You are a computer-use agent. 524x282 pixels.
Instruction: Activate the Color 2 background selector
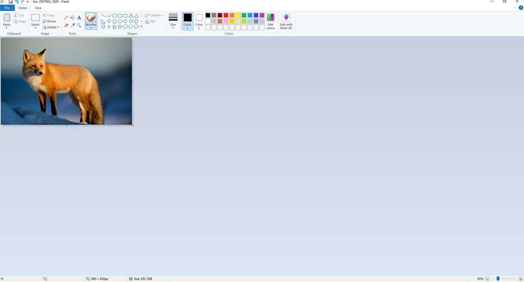[x=199, y=21]
